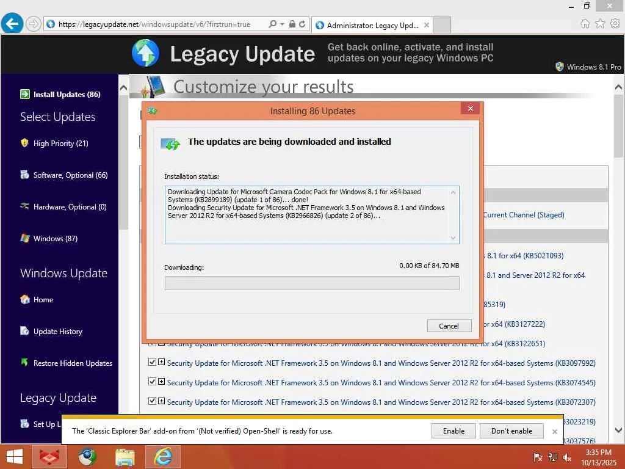Click the status box scroll up arrow
The height and width of the screenshot is (469, 625).
(453, 192)
